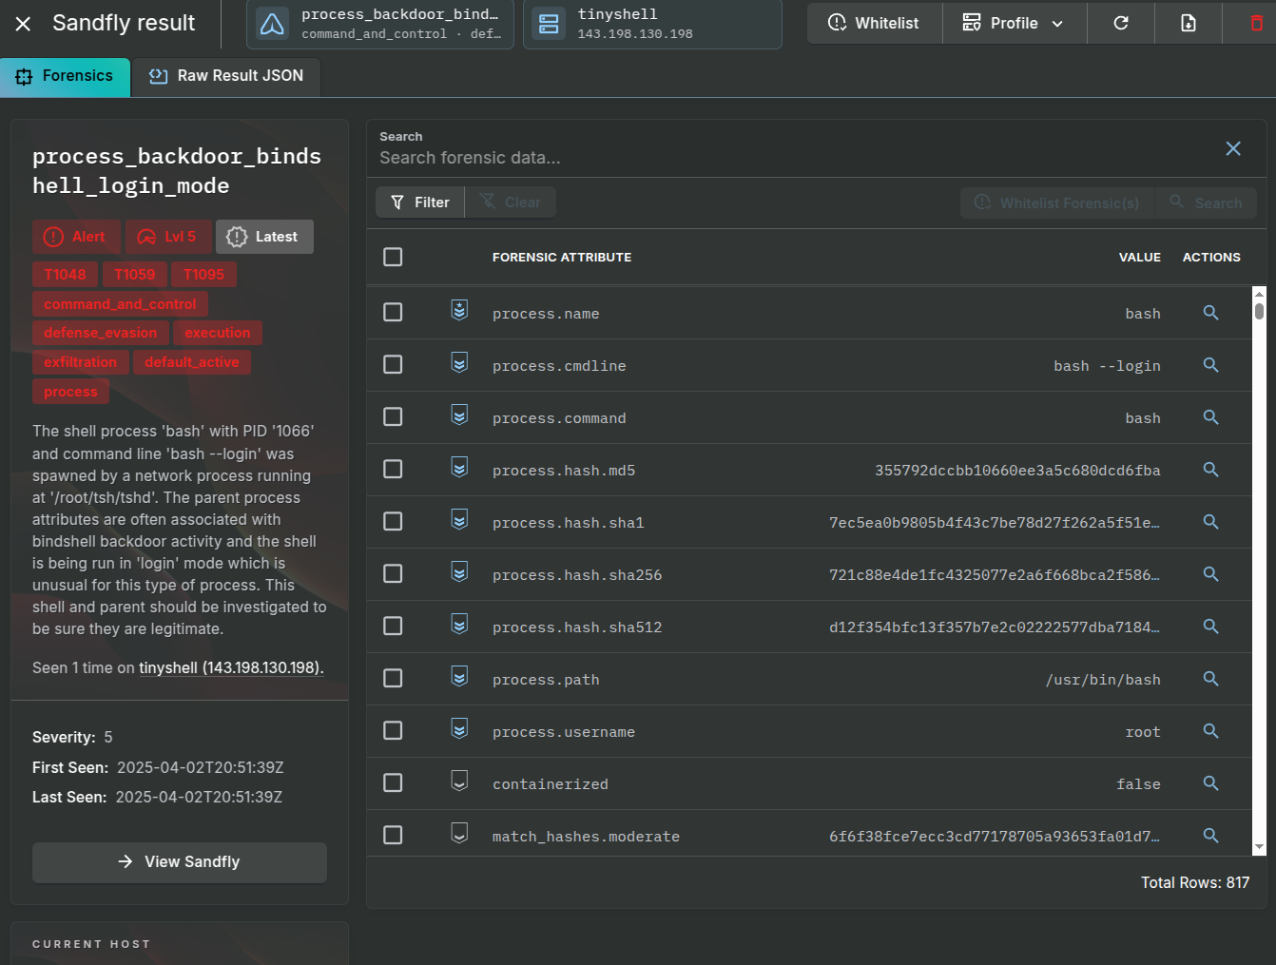1276x965 pixels.
Task: Click the Whitelist alert icon
Action: click(x=873, y=22)
